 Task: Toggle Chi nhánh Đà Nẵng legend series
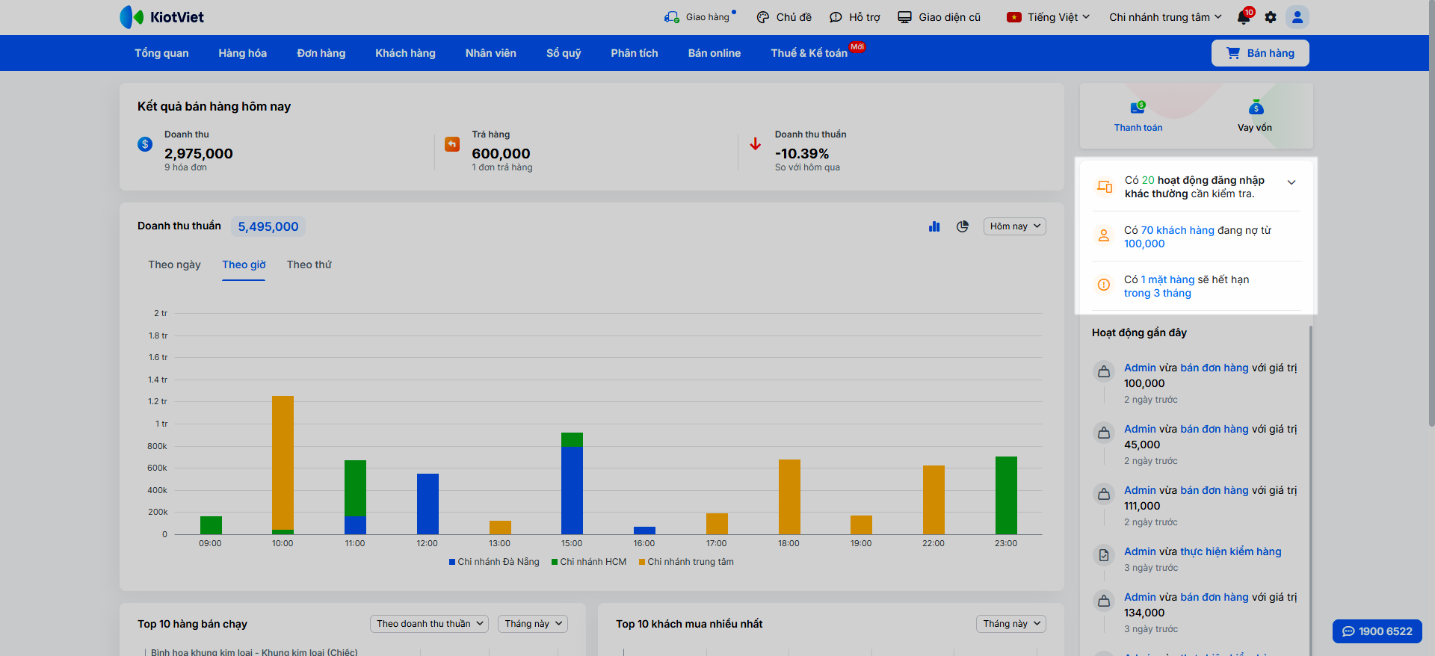point(494,562)
